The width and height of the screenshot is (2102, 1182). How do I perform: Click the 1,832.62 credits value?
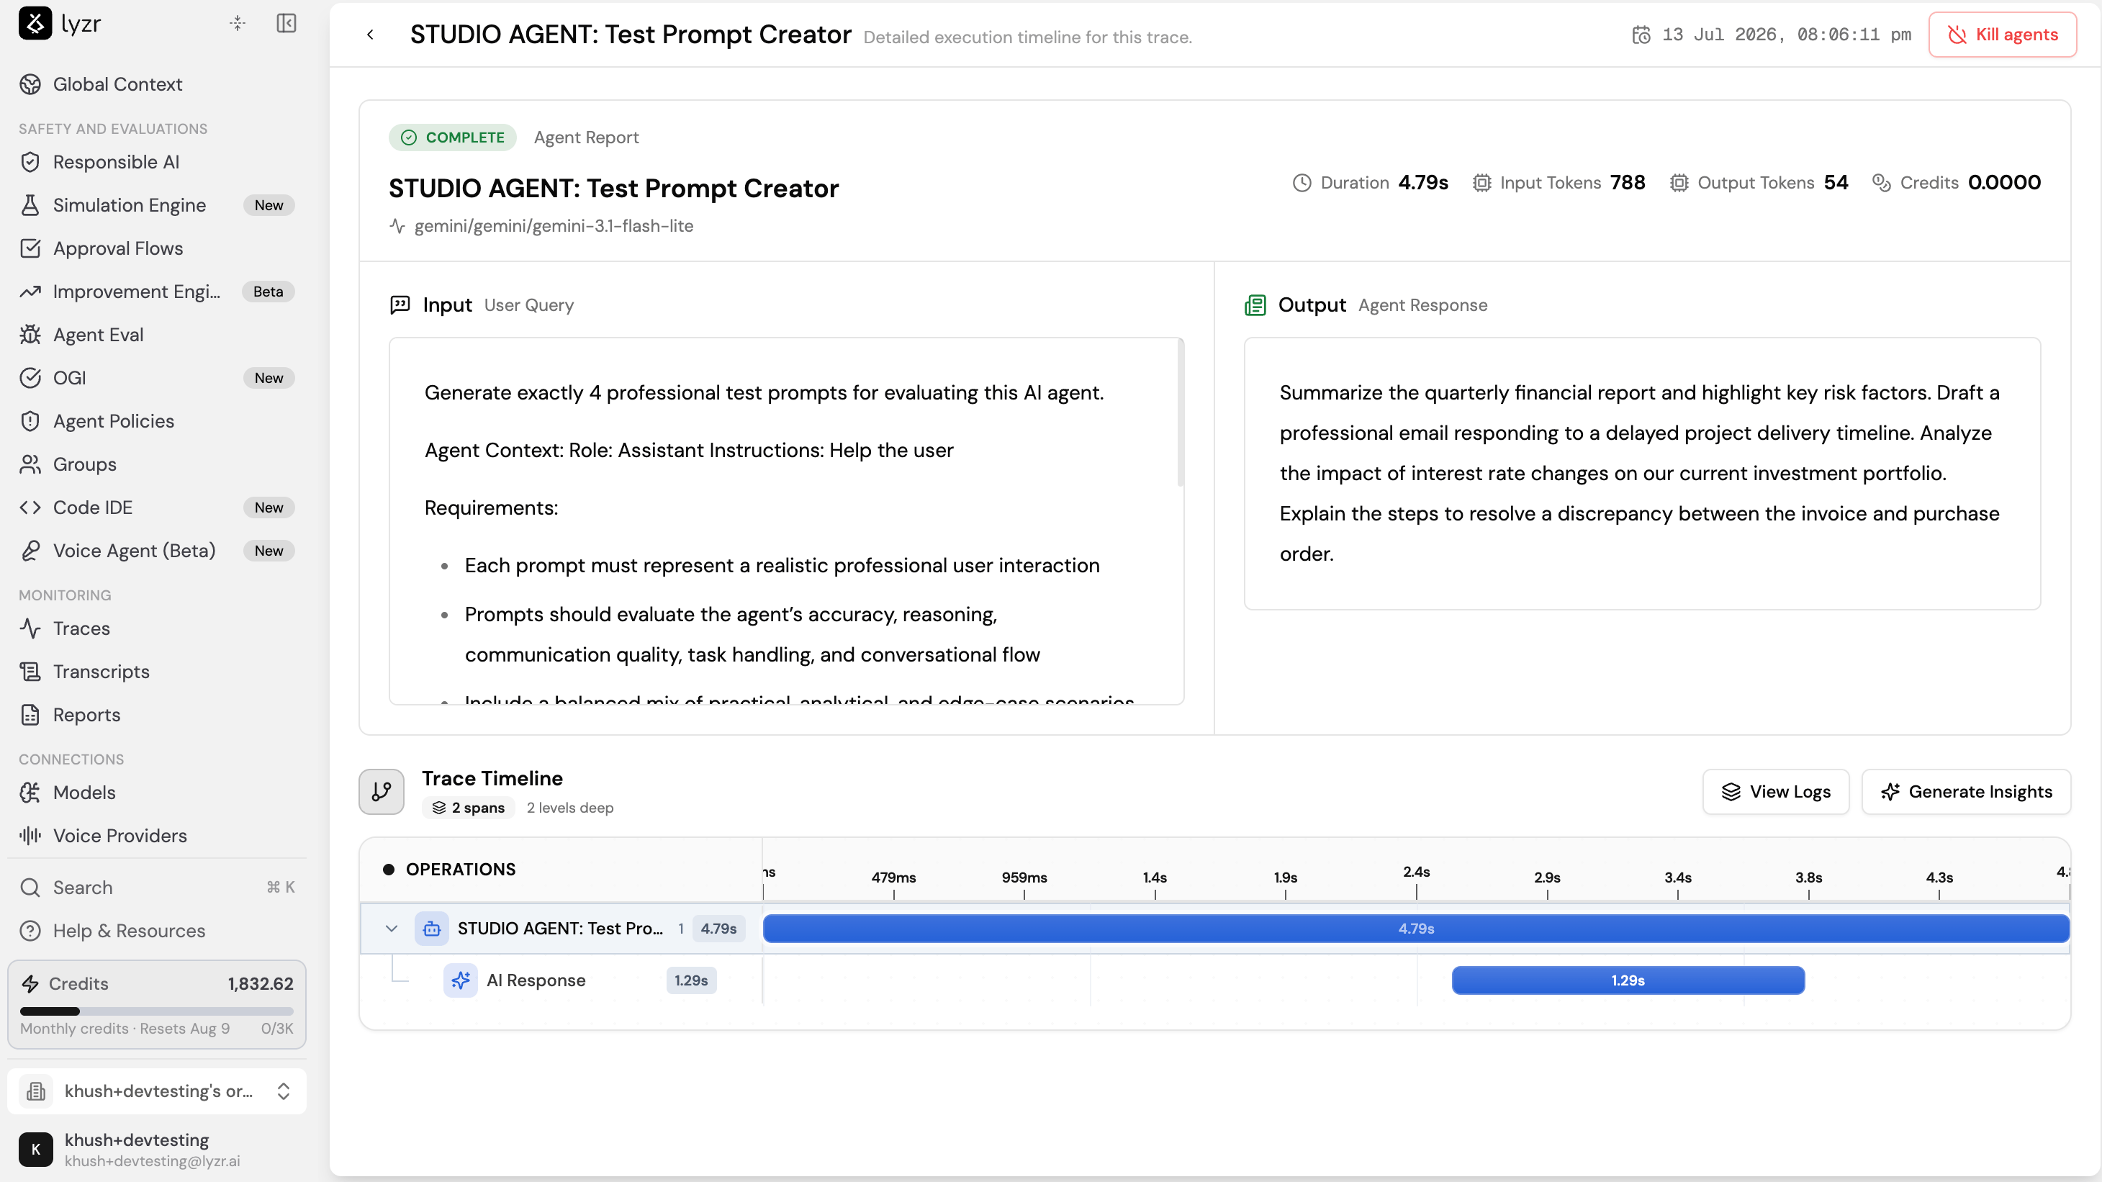[x=261, y=983]
